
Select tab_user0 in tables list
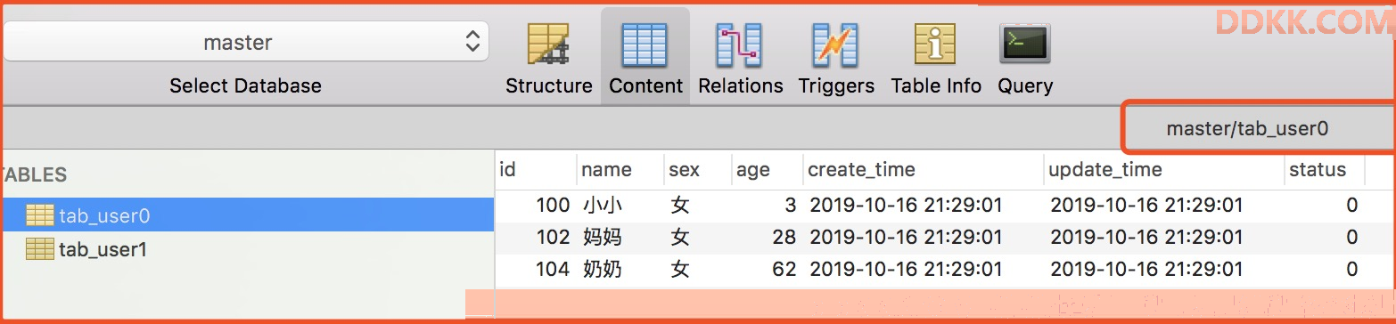(x=247, y=215)
